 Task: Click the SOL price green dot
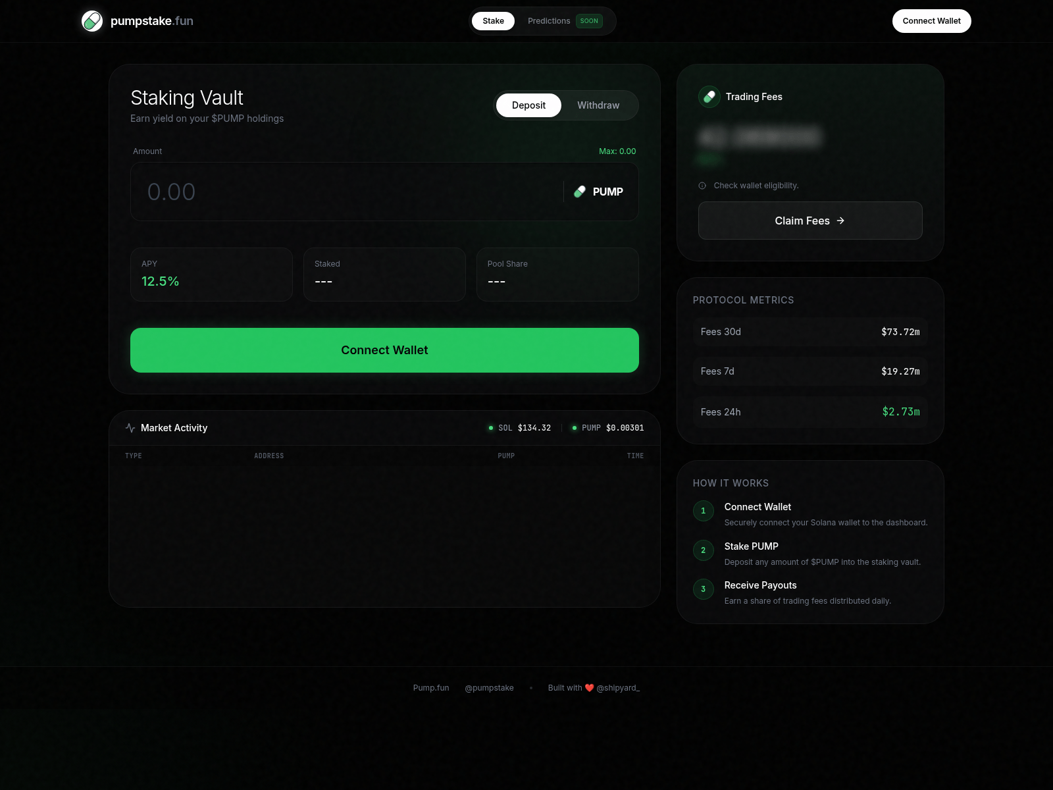click(491, 428)
